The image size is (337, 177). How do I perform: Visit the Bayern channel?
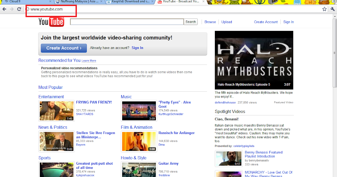tap(81, 145)
